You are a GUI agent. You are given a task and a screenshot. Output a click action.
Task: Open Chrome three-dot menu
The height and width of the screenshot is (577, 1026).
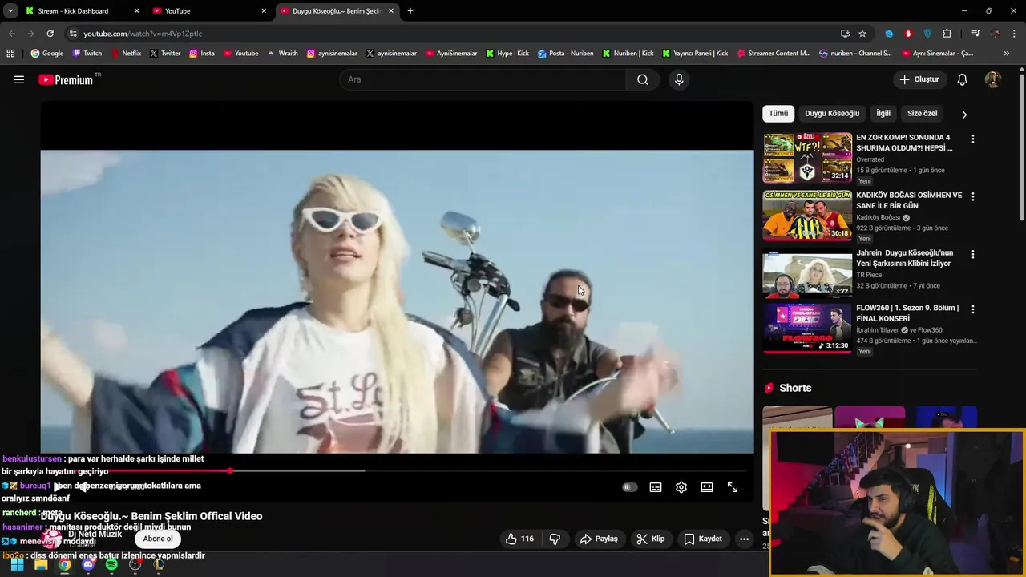1015,34
